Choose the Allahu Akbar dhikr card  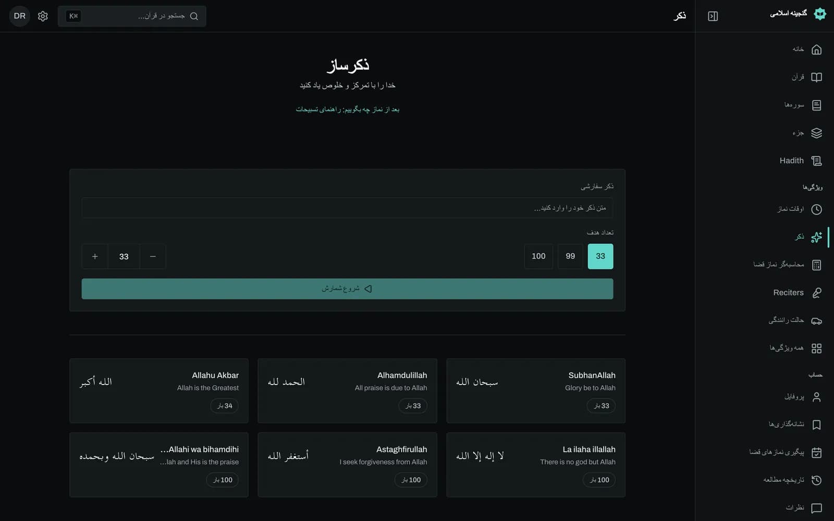[x=159, y=391]
